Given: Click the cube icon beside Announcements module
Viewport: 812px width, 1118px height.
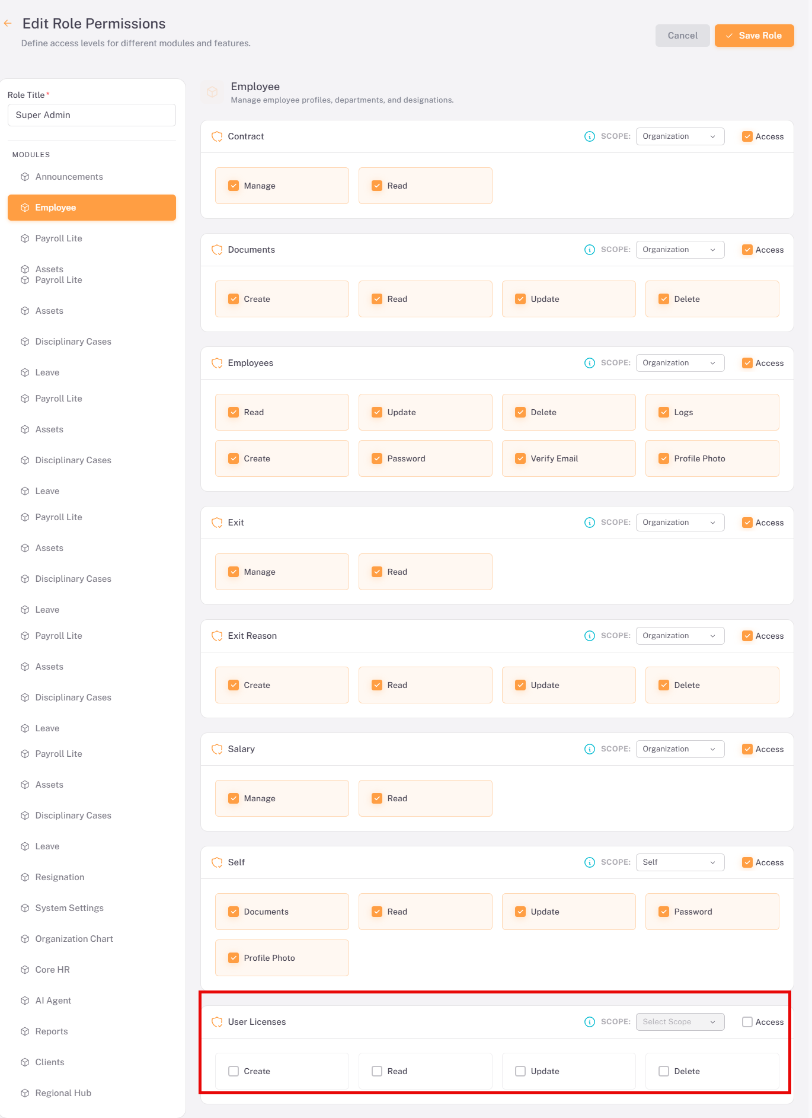Looking at the screenshot, I should tap(25, 177).
